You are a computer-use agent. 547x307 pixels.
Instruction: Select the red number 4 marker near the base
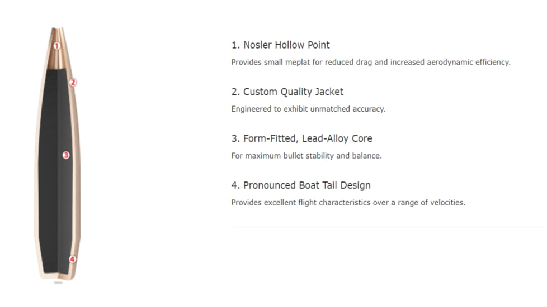72,259
